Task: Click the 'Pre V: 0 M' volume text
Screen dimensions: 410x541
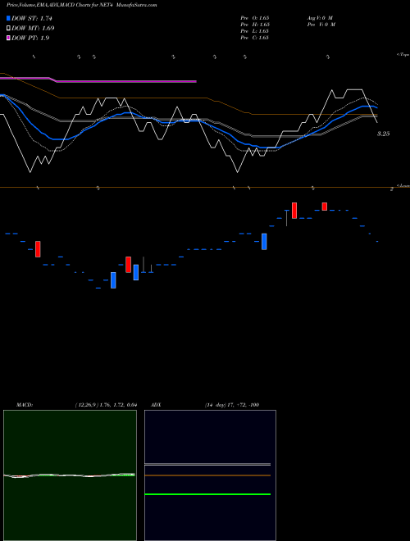Action: [321, 25]
